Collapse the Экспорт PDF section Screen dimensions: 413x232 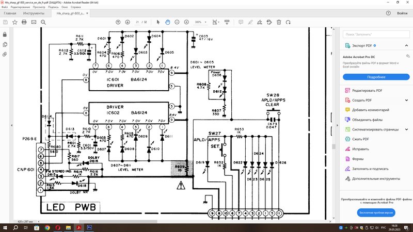point(406,45)
